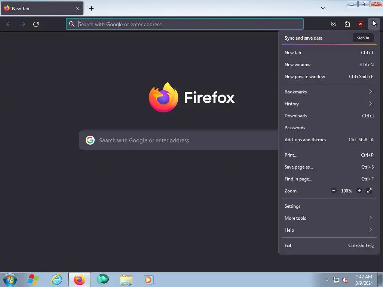The width and height of the screenshot is (383, 287).
Task: Click the uBlock Origin shield icon
Action: tap(360, 24)
